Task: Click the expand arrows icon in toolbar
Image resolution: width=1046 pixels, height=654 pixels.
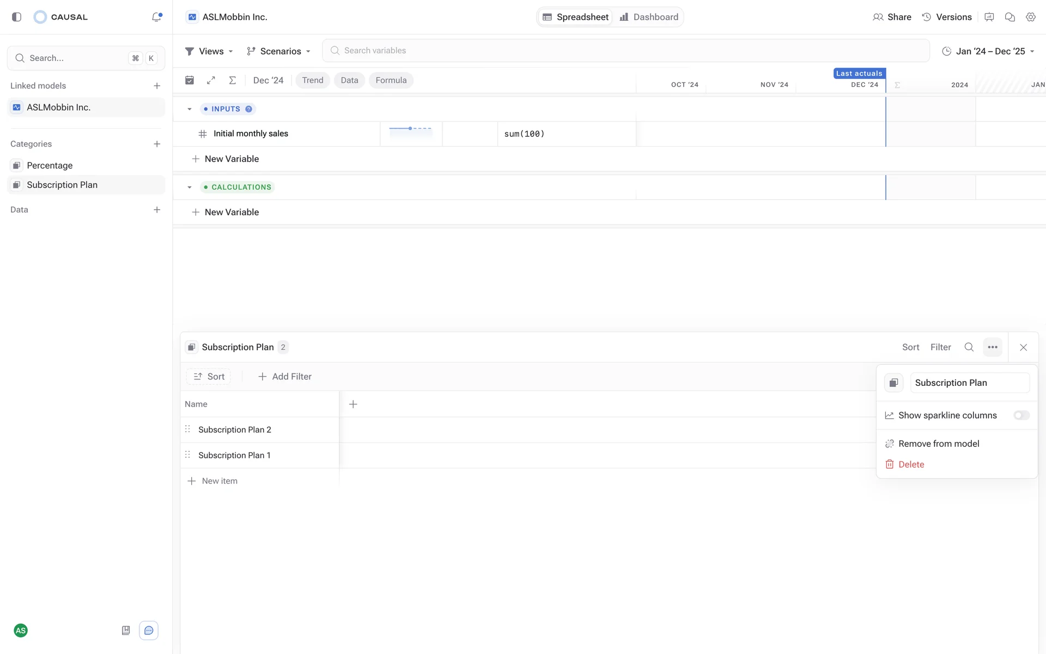Action: (211, 80)
